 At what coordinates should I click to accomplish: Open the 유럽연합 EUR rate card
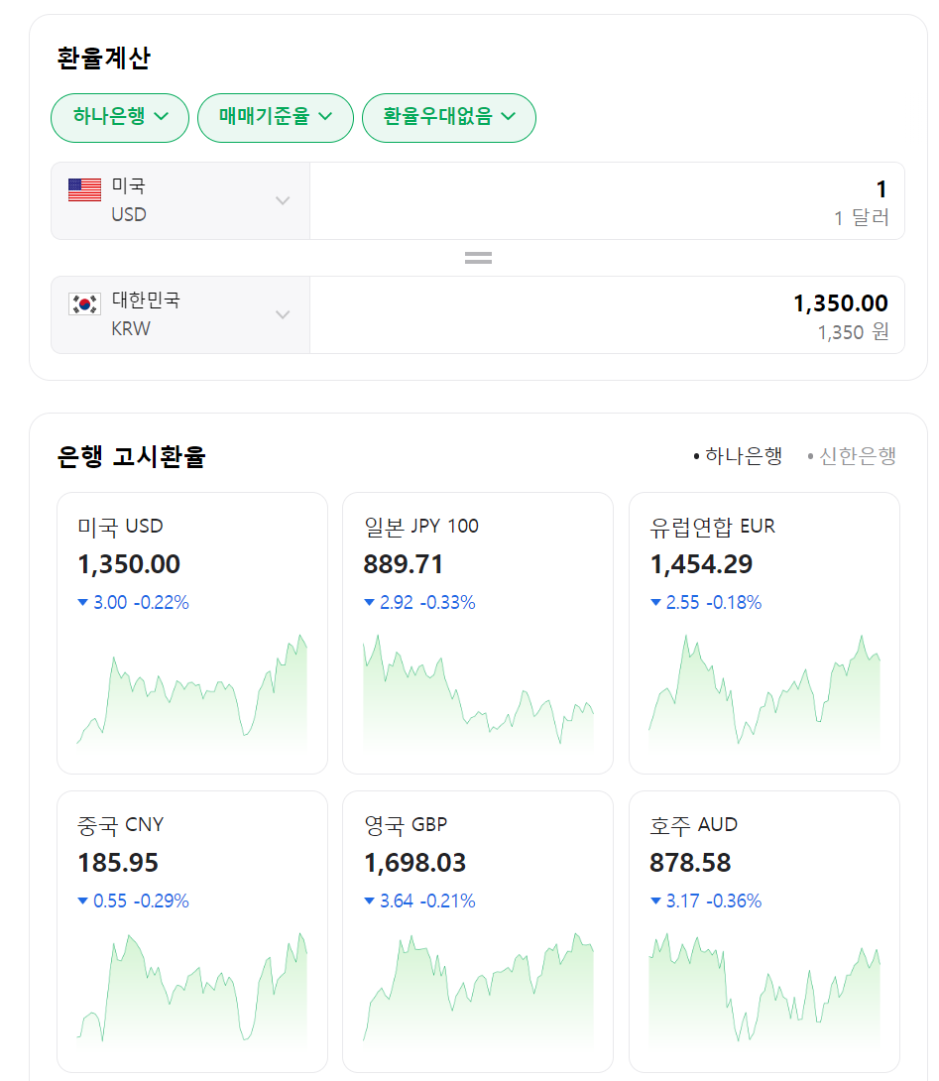(763, 633)
